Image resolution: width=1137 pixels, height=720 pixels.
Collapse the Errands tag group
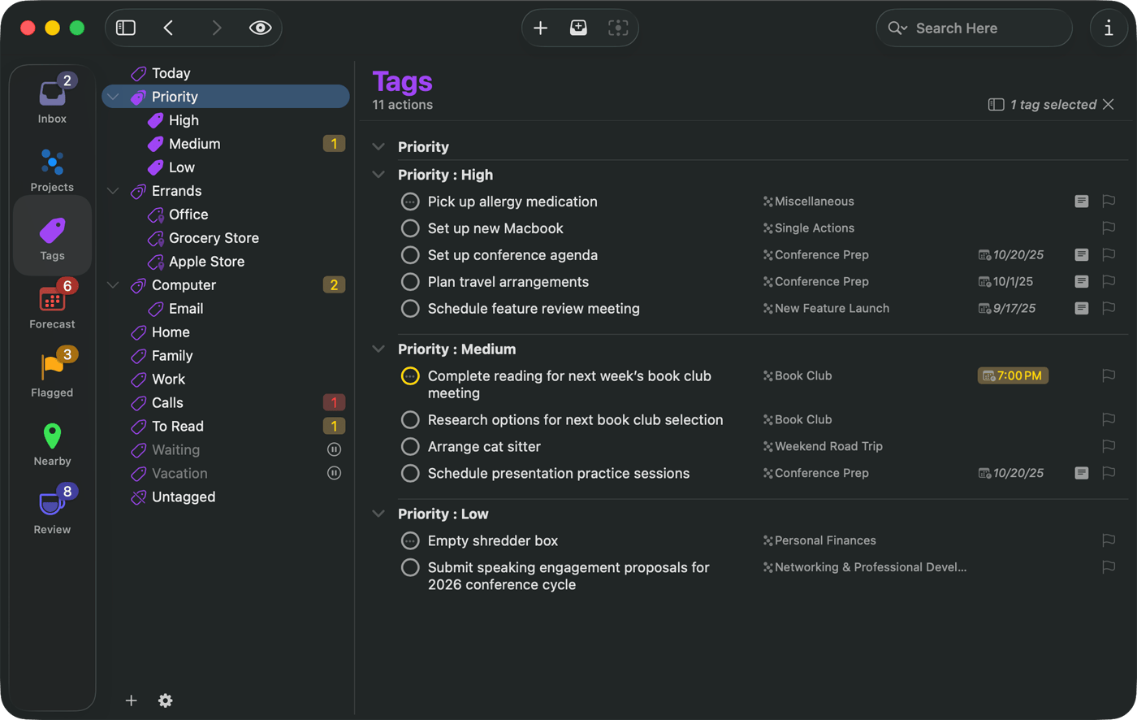pyautogui.click(x=114, y=191)
